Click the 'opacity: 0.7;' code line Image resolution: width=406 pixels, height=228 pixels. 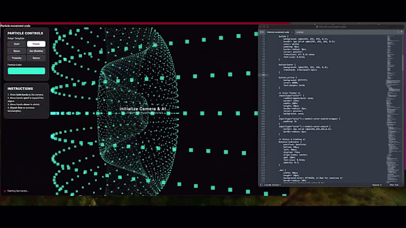click(x=291, y=162)
